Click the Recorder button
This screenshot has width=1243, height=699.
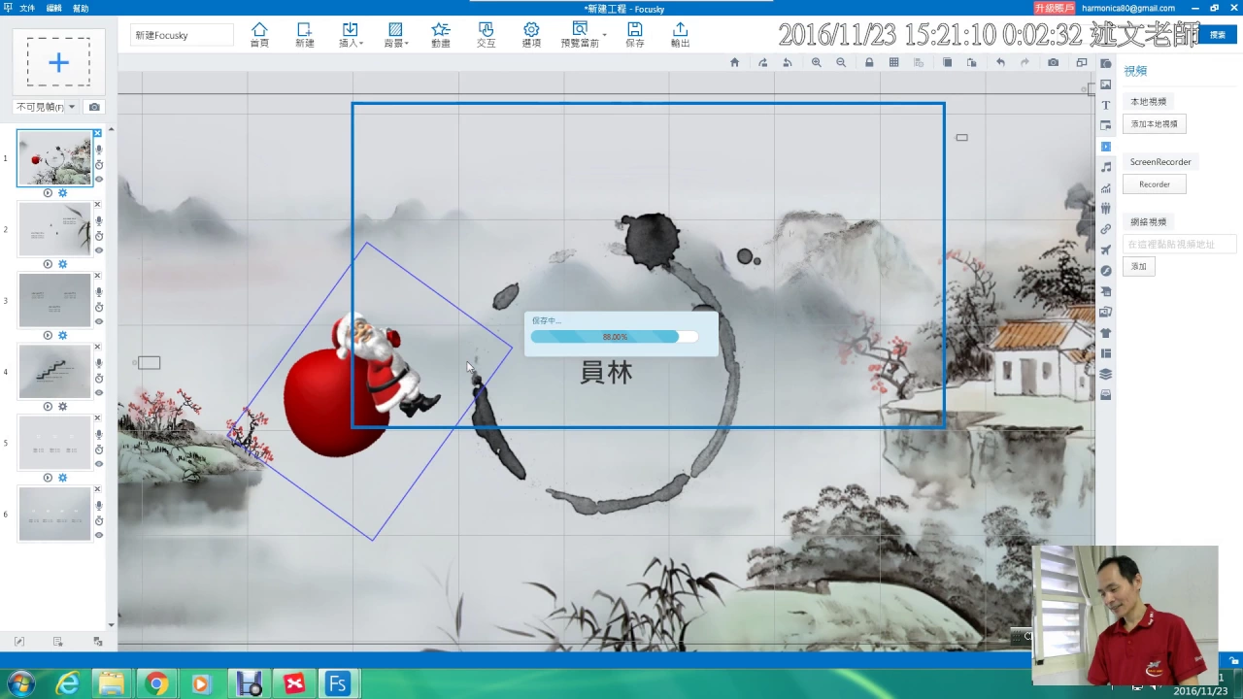1155,184
